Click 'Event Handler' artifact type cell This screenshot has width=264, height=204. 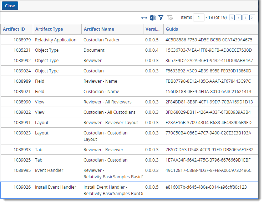click(x=49, y=170)
